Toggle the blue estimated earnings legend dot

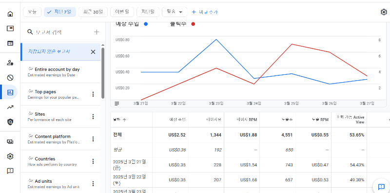(146, 24)
